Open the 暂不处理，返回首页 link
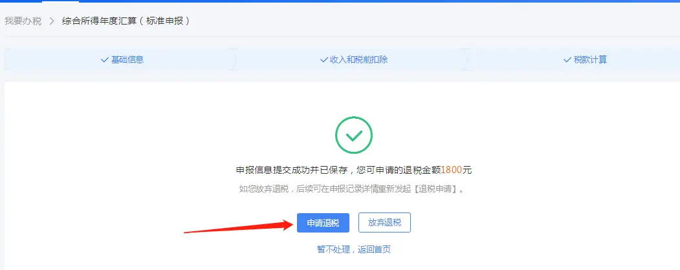 tap(354, 250)
